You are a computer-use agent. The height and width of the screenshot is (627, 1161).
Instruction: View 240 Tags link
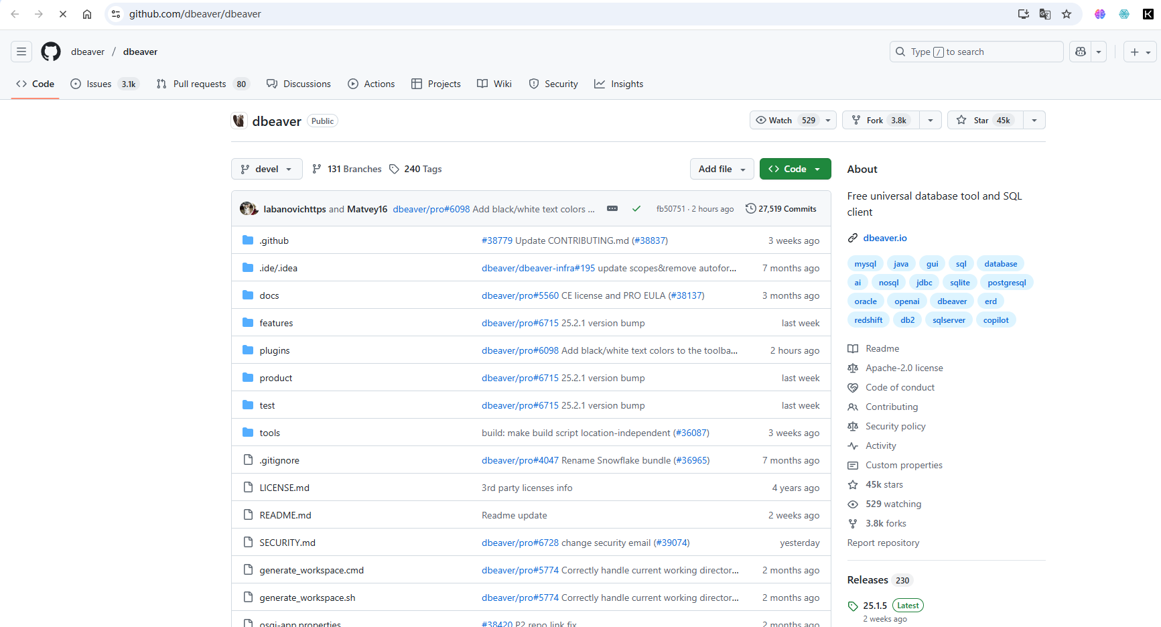[x=415, y=169]
